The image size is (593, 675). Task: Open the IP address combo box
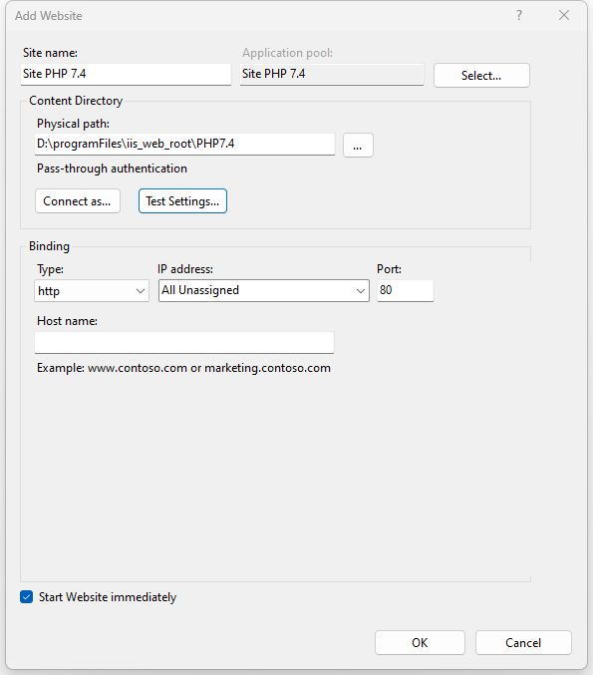[264, 290]
